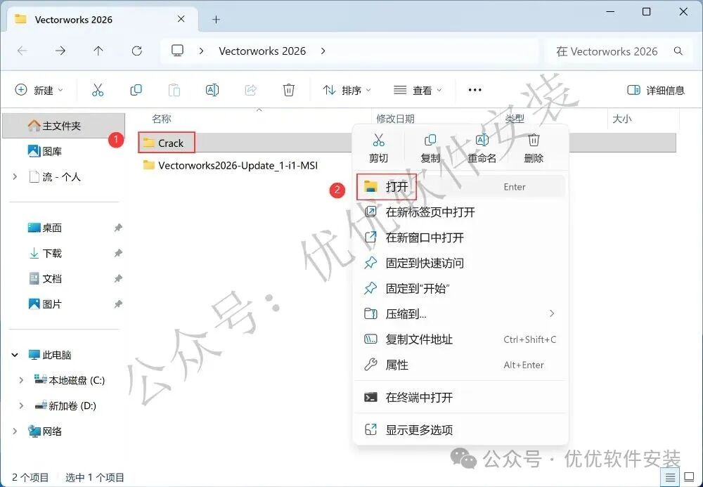The height and width of the screenshot is (487, 703).
Task: Click the Paste icon in toolbar
Action: click(174, 90)
